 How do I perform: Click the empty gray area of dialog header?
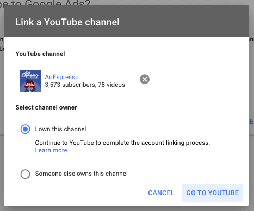coord(184,22)
